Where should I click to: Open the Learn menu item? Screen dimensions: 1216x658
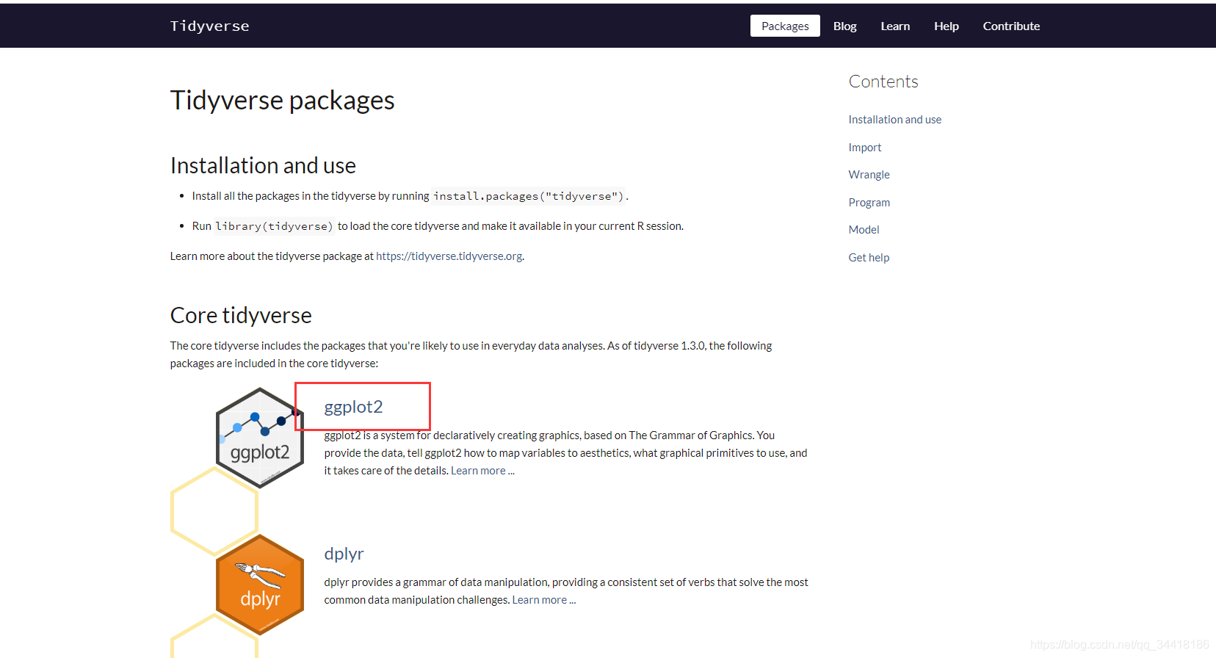click(895, 26)
